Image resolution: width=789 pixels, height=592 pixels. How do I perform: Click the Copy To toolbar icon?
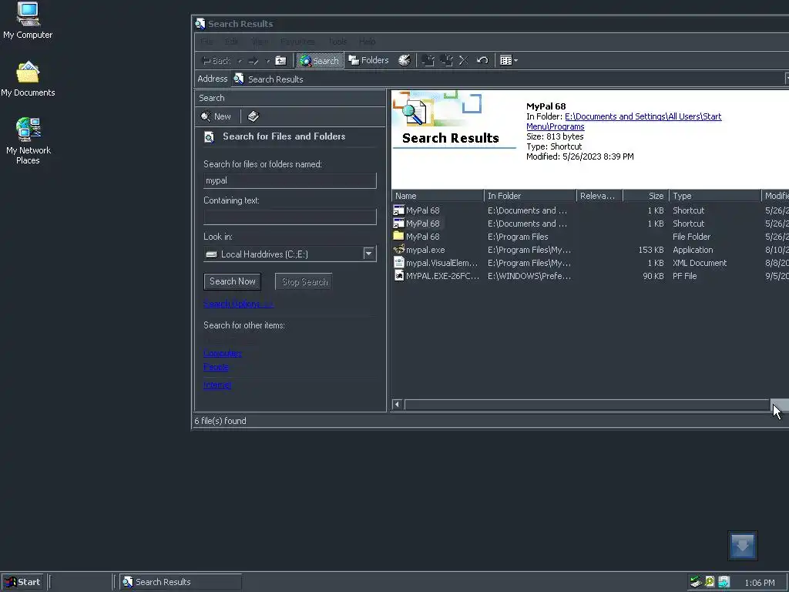click(x=446, y=60)
